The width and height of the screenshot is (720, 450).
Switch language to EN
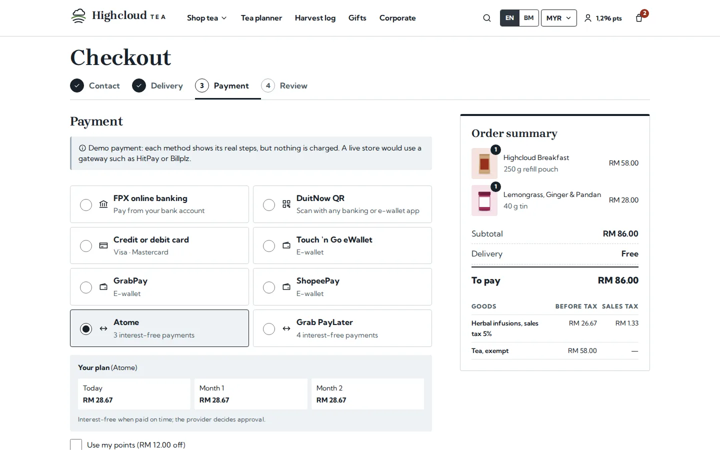(x=509, y=18)
